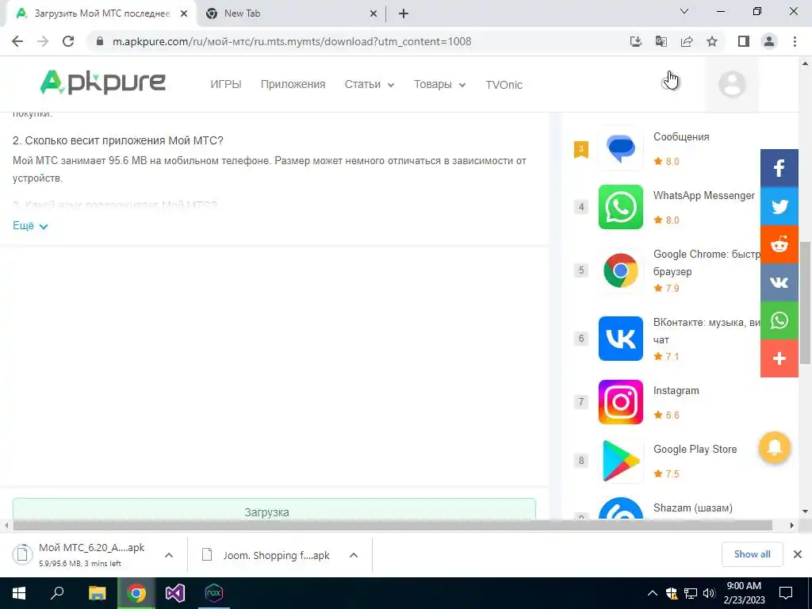Open Chrome profile button
The width and height of the screenshot is (812, 609).
point(769,41)
